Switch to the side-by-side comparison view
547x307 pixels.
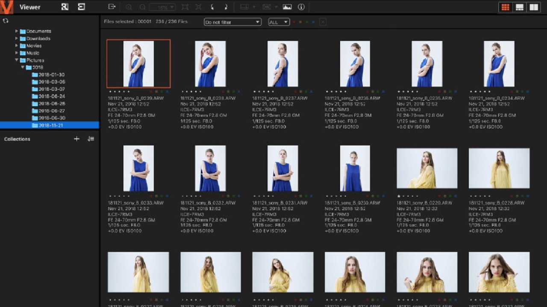coord(533,7)
